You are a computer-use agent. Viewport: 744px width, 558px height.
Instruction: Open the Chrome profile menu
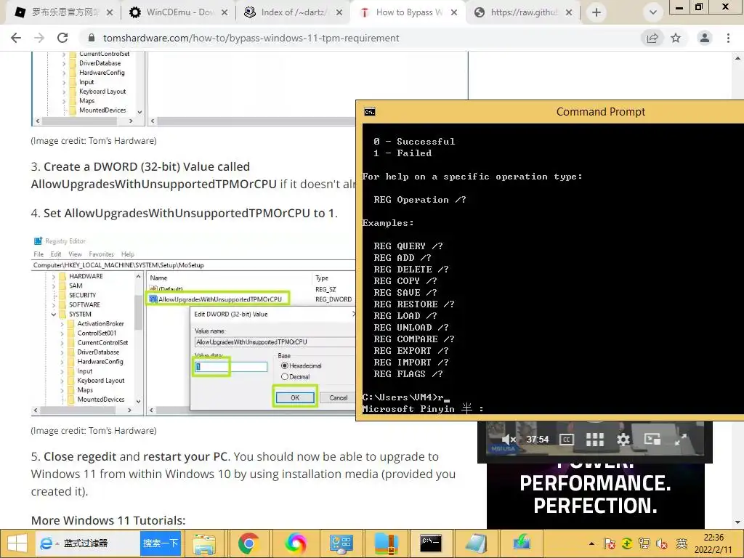coord(705,38)
